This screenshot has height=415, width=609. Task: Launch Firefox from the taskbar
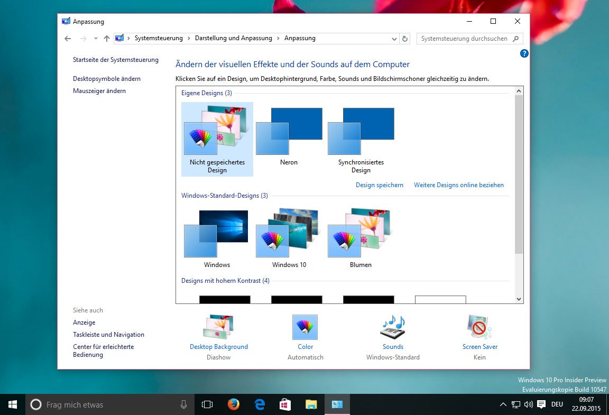tap(233, 404)
